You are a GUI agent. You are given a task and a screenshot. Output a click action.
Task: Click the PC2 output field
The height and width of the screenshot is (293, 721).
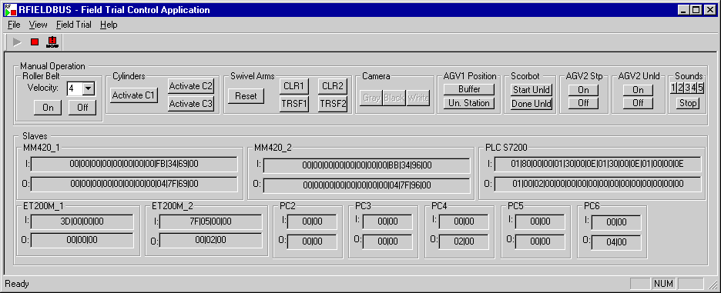point(312,241)
